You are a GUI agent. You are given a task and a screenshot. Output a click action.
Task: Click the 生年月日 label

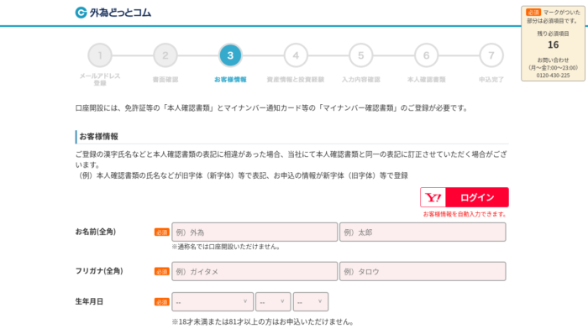tap(89, 301)
